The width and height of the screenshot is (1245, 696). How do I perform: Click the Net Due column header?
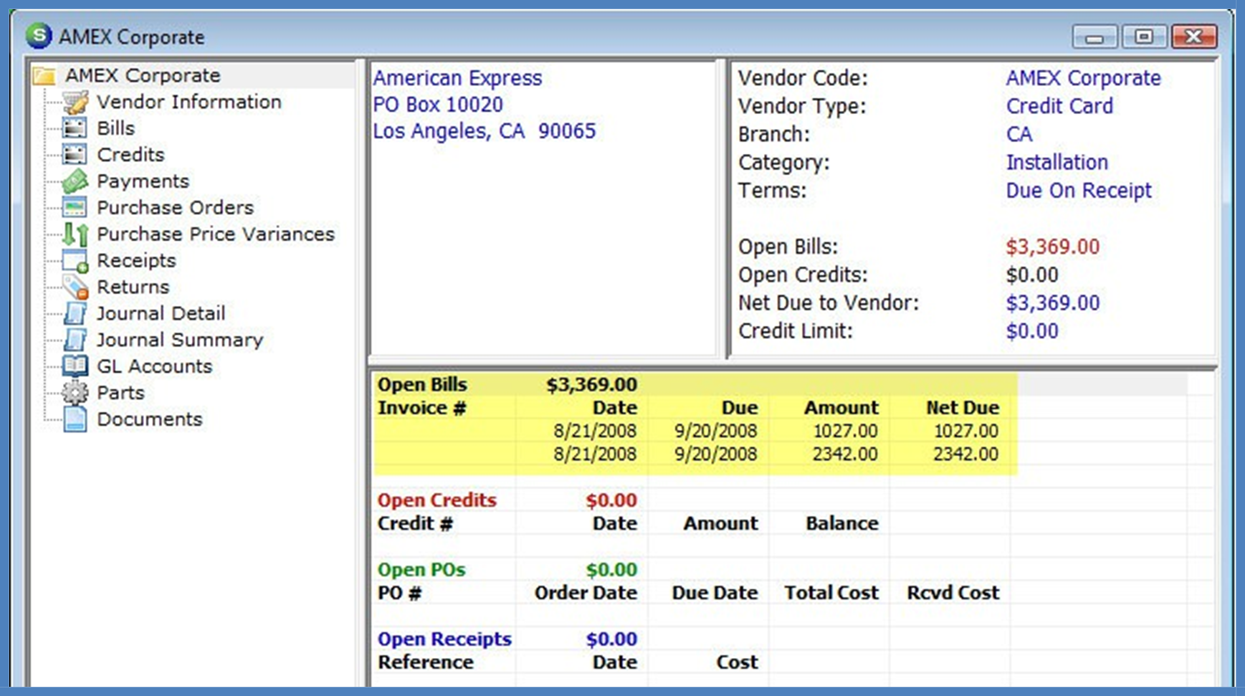coord(963,408)
